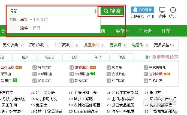The height and width of the screenshot is (115, 187).
Task: Click play arrow next to 赞美诗
Action: [x=125, y=45]
